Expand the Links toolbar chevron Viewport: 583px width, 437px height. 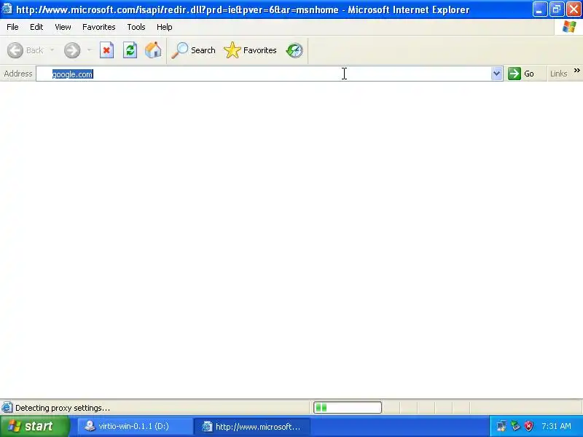pyautogui.click(x=576, y=70)
